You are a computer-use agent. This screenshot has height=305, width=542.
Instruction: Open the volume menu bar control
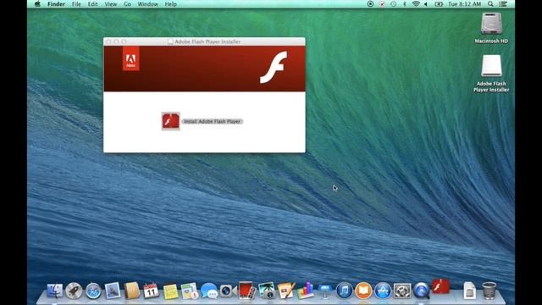(x=426, y=4)
